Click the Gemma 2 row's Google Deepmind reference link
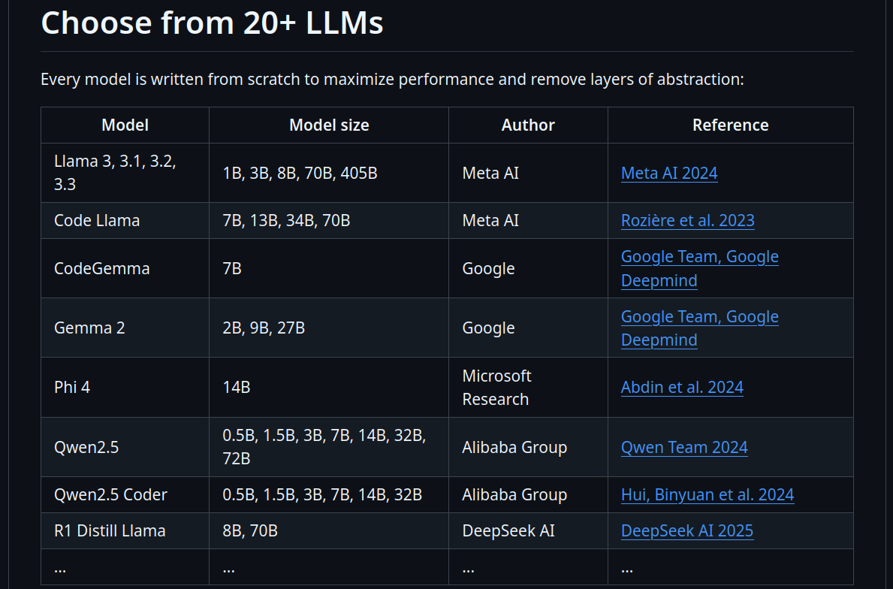 point(699,328)
